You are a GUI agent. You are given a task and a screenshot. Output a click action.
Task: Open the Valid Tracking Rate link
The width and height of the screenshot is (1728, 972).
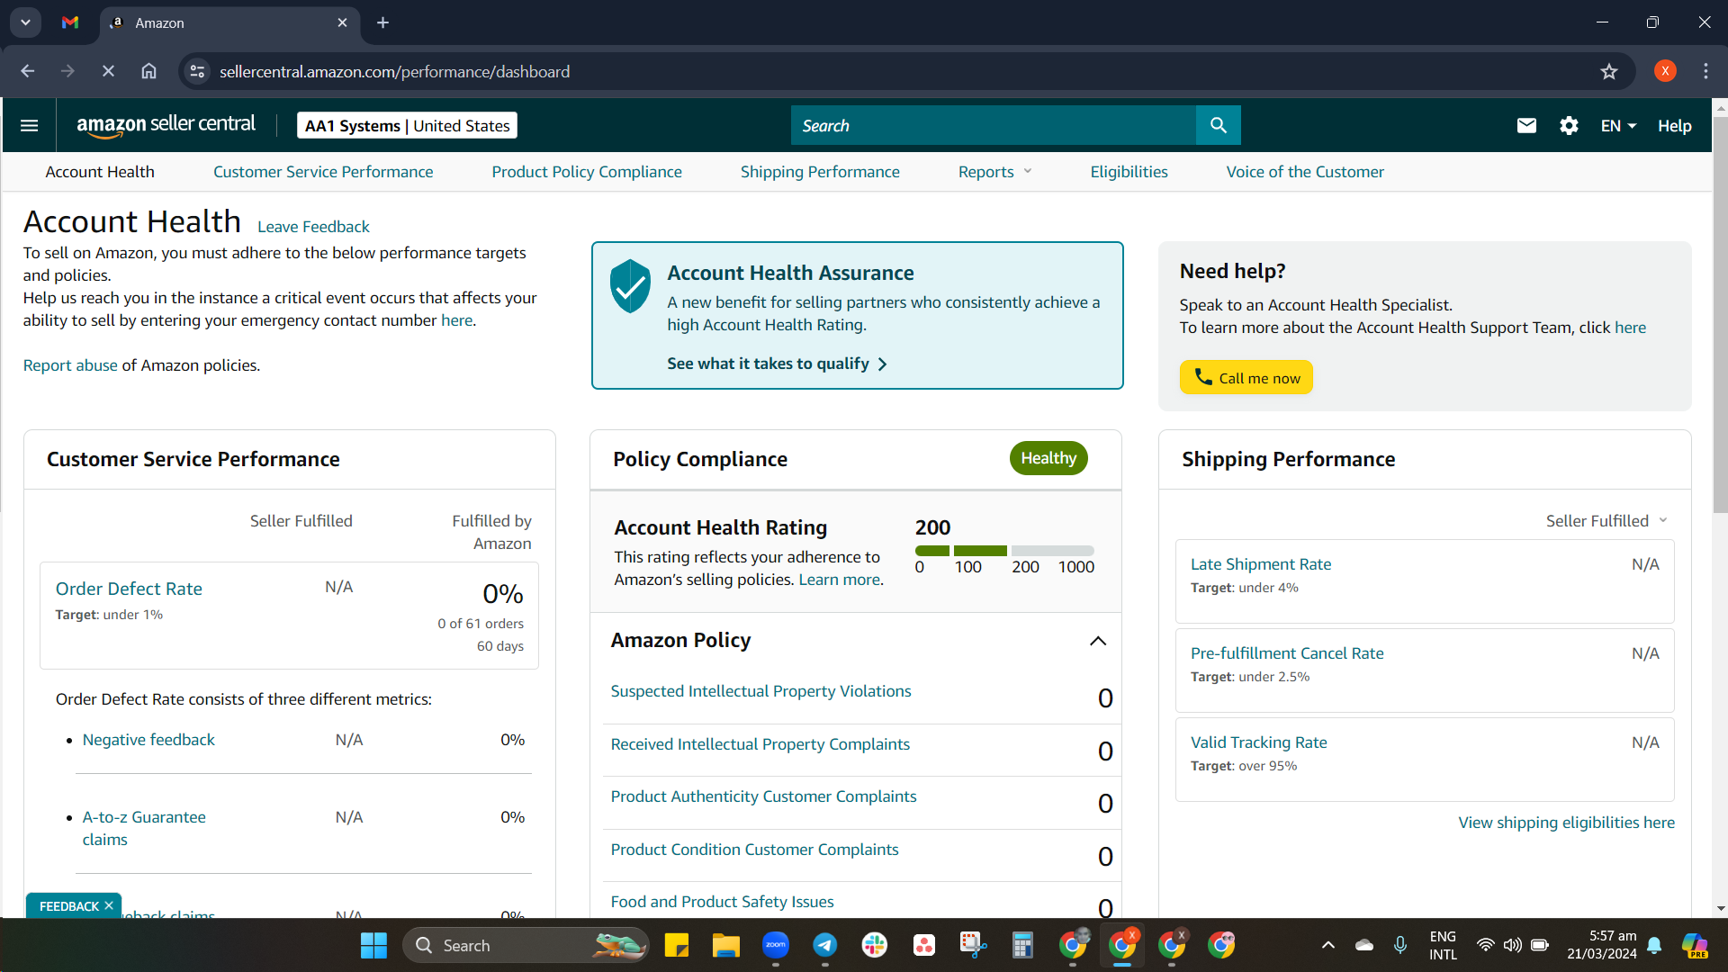pos(1258,742)
